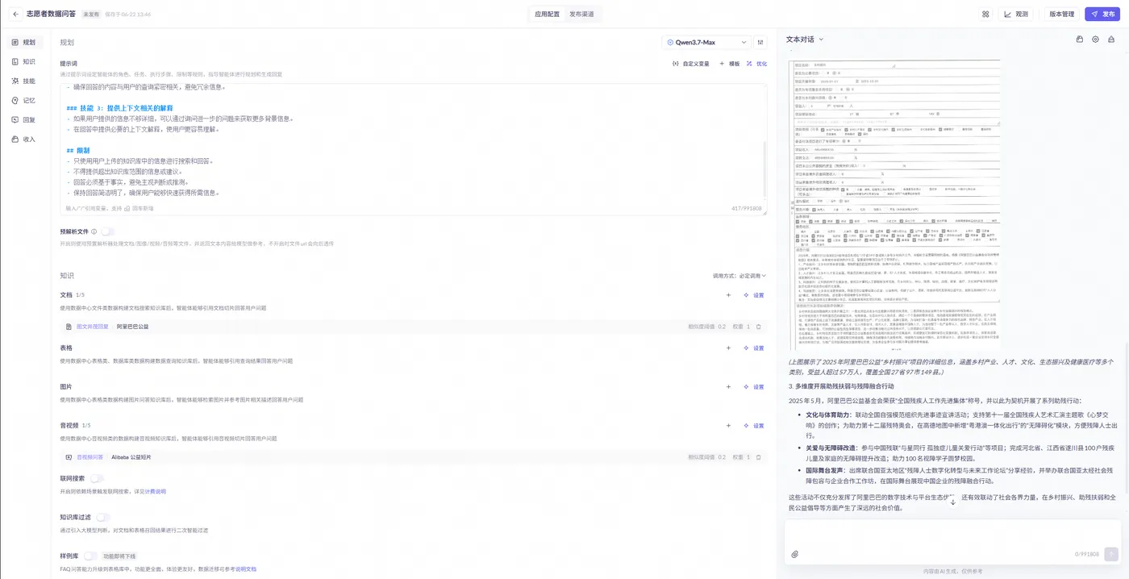
Task: Click 自定义变量 custom variable button
Action: (x=690, y=64)
